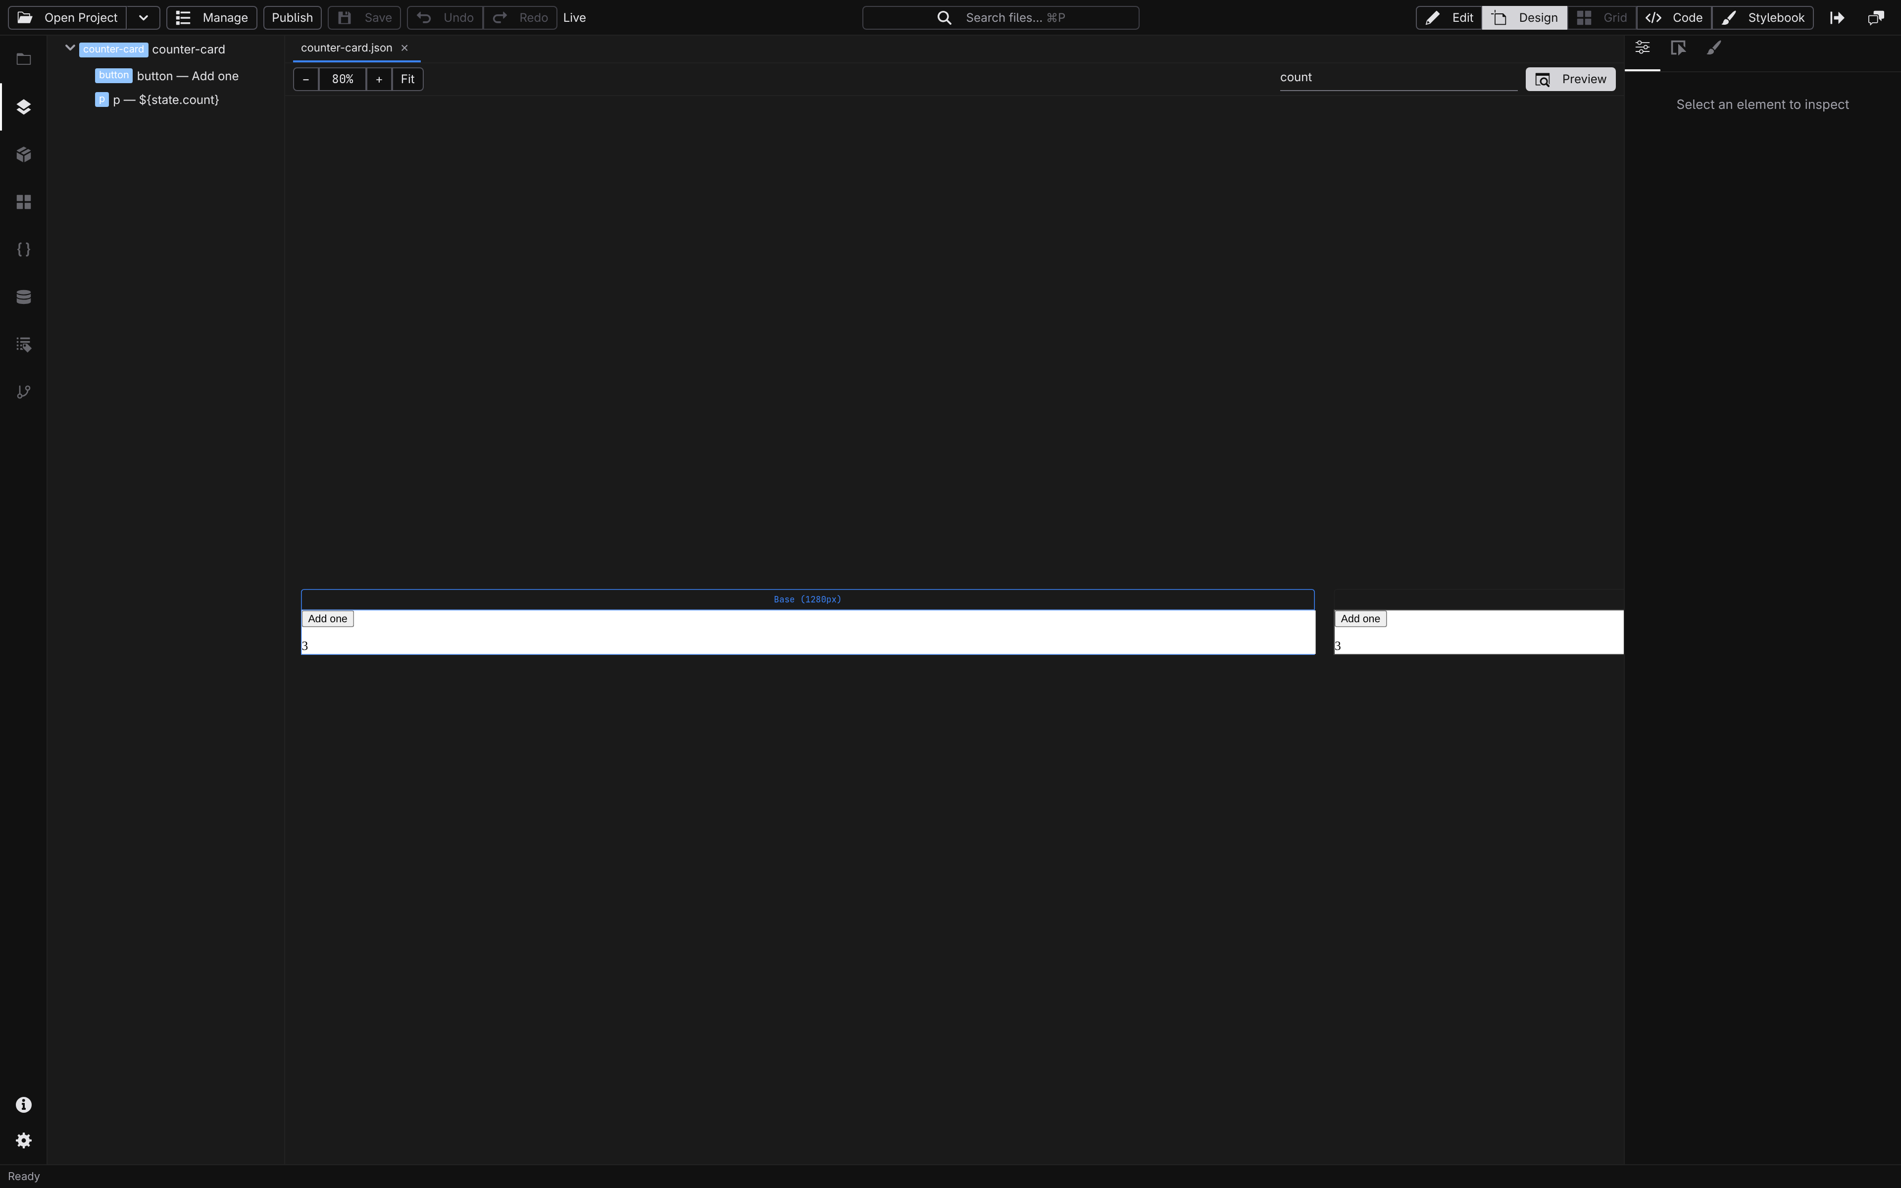Select the counter-card.json file tab
The height and width of the screenshot is (1188, 1901).
347,48
